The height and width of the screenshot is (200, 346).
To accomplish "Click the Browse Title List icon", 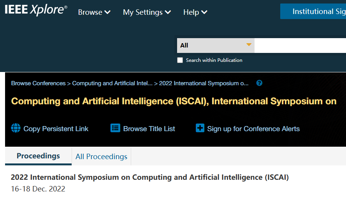I will [115, 128].
